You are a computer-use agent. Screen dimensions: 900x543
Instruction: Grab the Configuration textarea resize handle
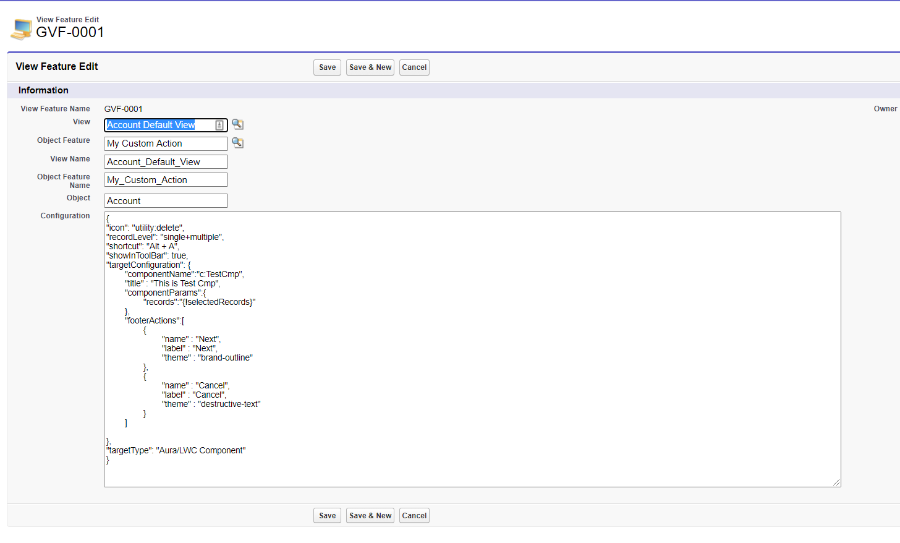pyautogui.click(x=836, y=482)
